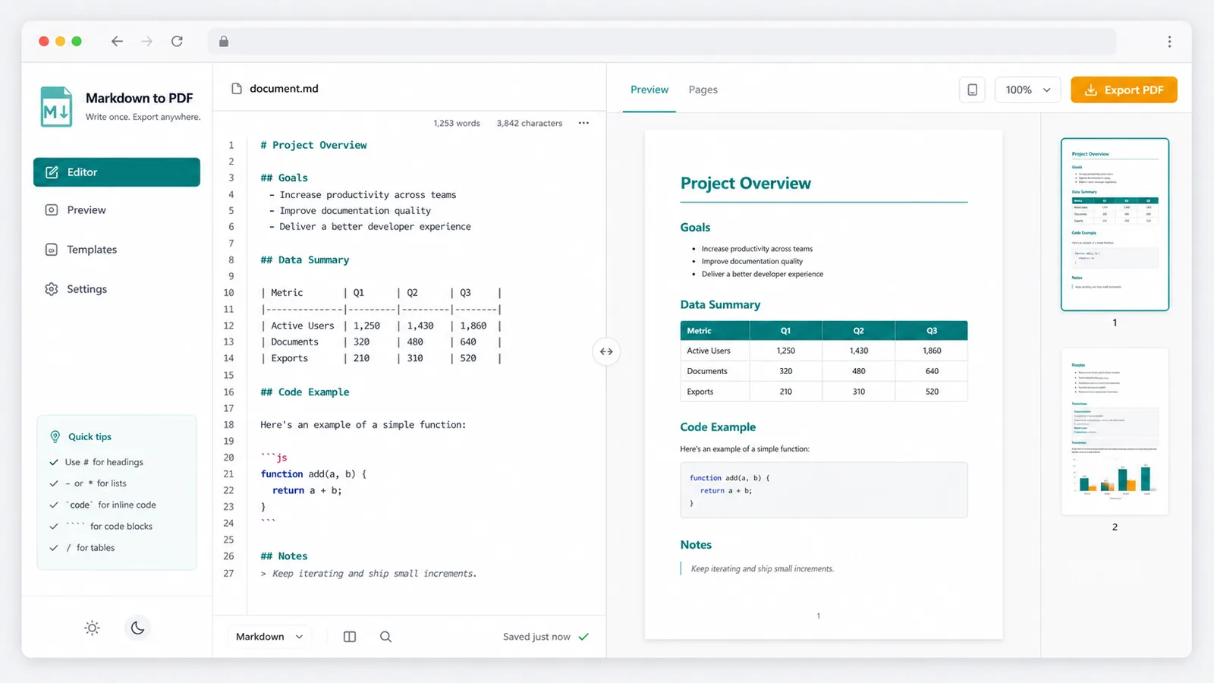The width and height of the screenshot is (1214, 683).
Task: Switch to dark mode moon icon
Action: tap(137, 628)
